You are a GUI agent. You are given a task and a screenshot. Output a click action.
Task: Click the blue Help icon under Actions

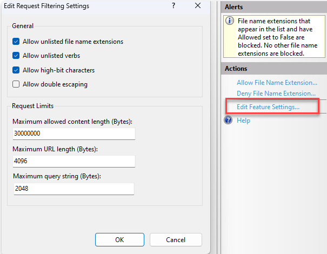tap(228, 121)
